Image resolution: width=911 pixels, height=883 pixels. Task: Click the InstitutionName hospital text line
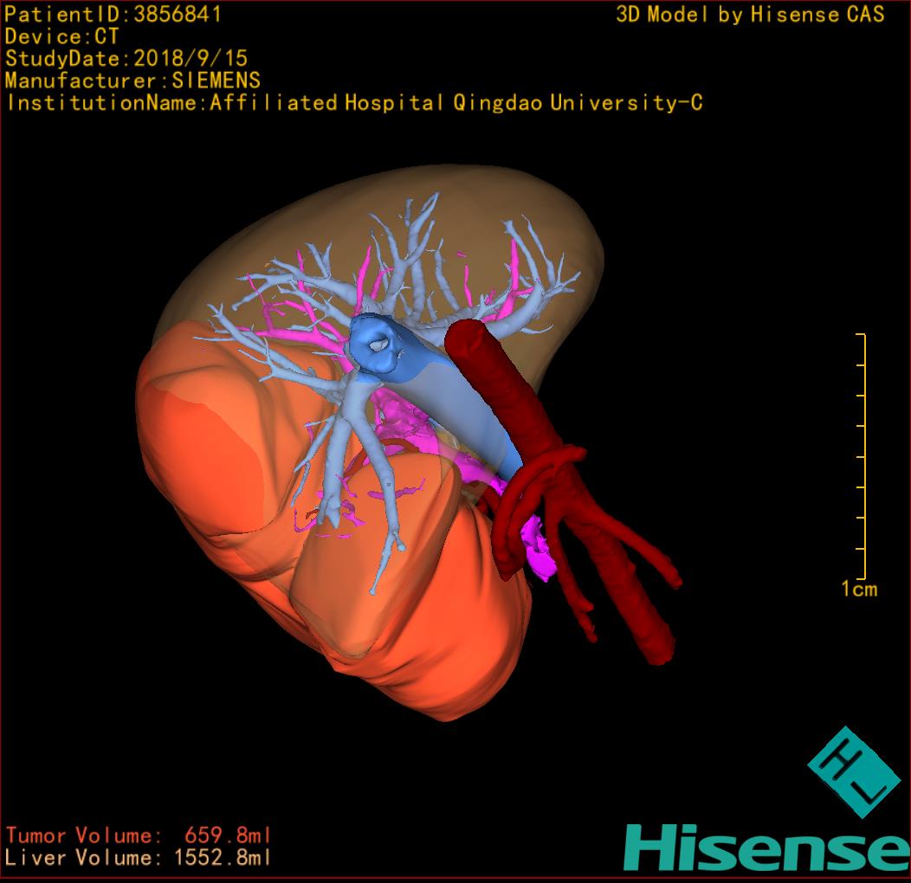pos(354,103)
